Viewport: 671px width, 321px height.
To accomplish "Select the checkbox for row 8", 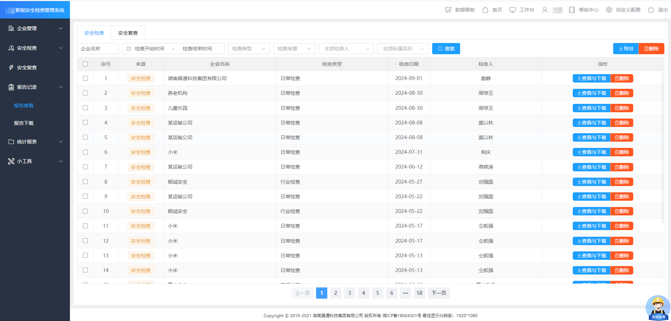I will [x=85, y=181].
